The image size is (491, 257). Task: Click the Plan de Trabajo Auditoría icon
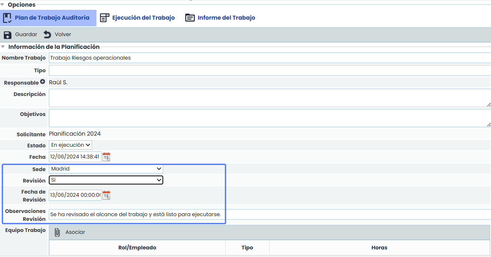(7, 18)
